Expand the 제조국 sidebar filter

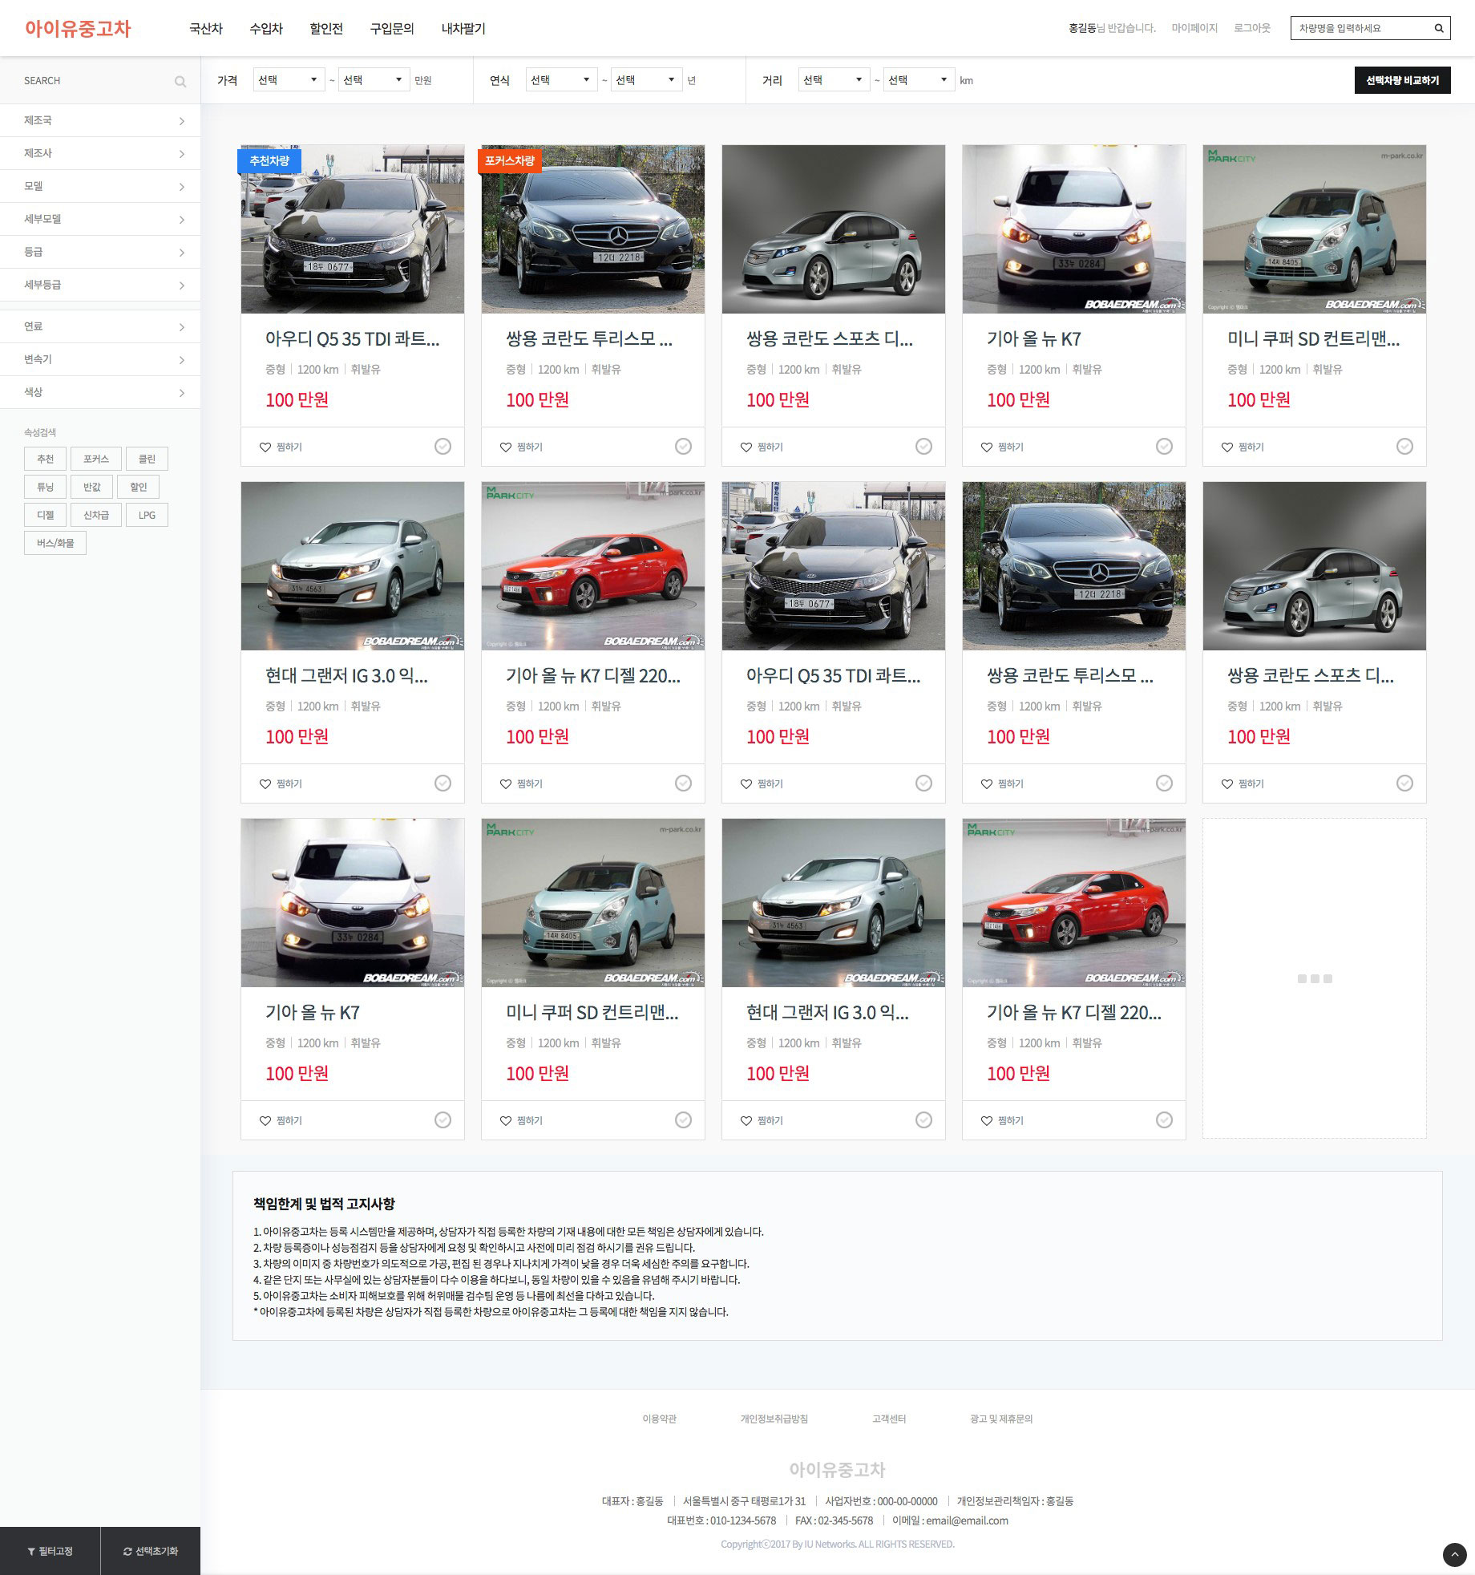[x=100, y=120]
